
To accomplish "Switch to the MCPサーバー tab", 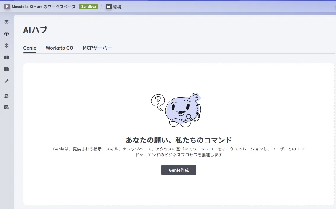I will 97,48.
